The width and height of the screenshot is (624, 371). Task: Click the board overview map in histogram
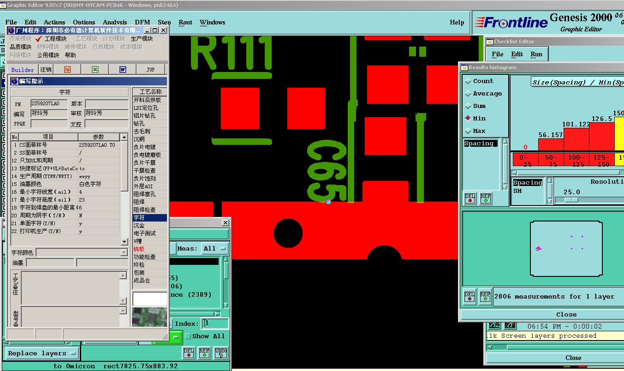tap(566, 248)
